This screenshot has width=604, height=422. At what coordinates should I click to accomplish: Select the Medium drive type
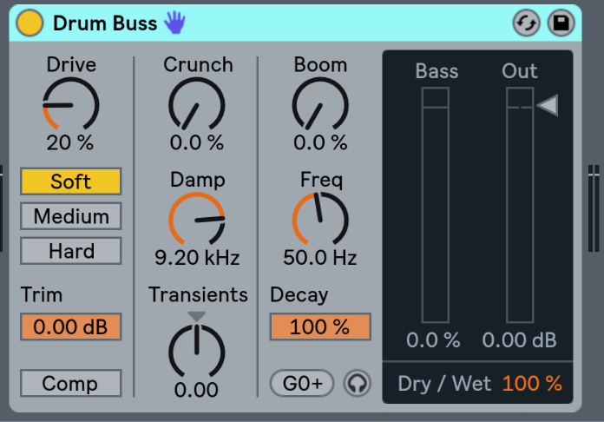click(71, 216)
